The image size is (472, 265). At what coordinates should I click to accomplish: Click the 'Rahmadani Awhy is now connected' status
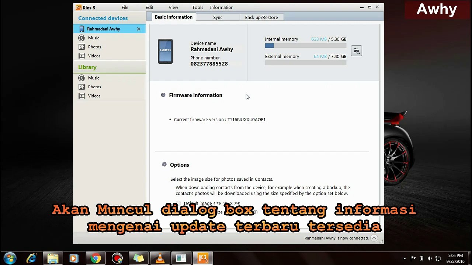(x=337, y=238)
